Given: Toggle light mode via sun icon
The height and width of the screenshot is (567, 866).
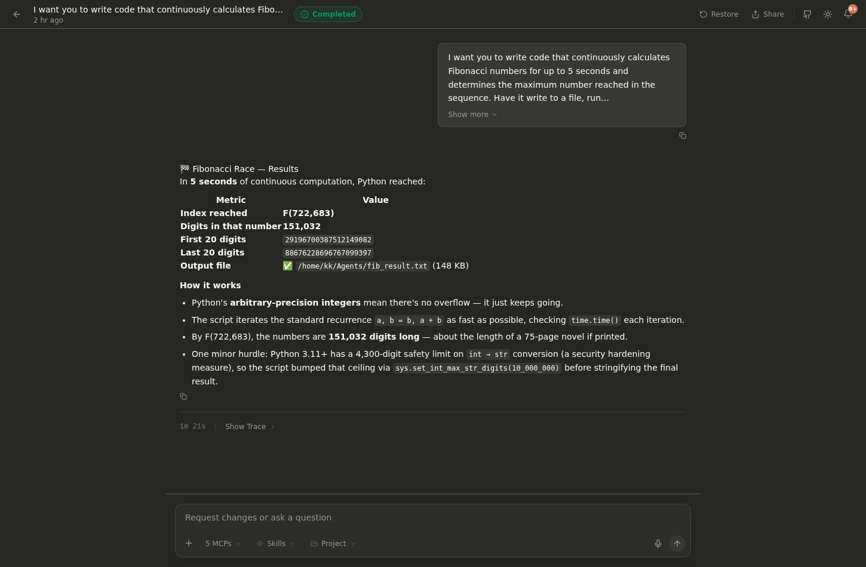Looking at the screenshot, I should (828, 14).
